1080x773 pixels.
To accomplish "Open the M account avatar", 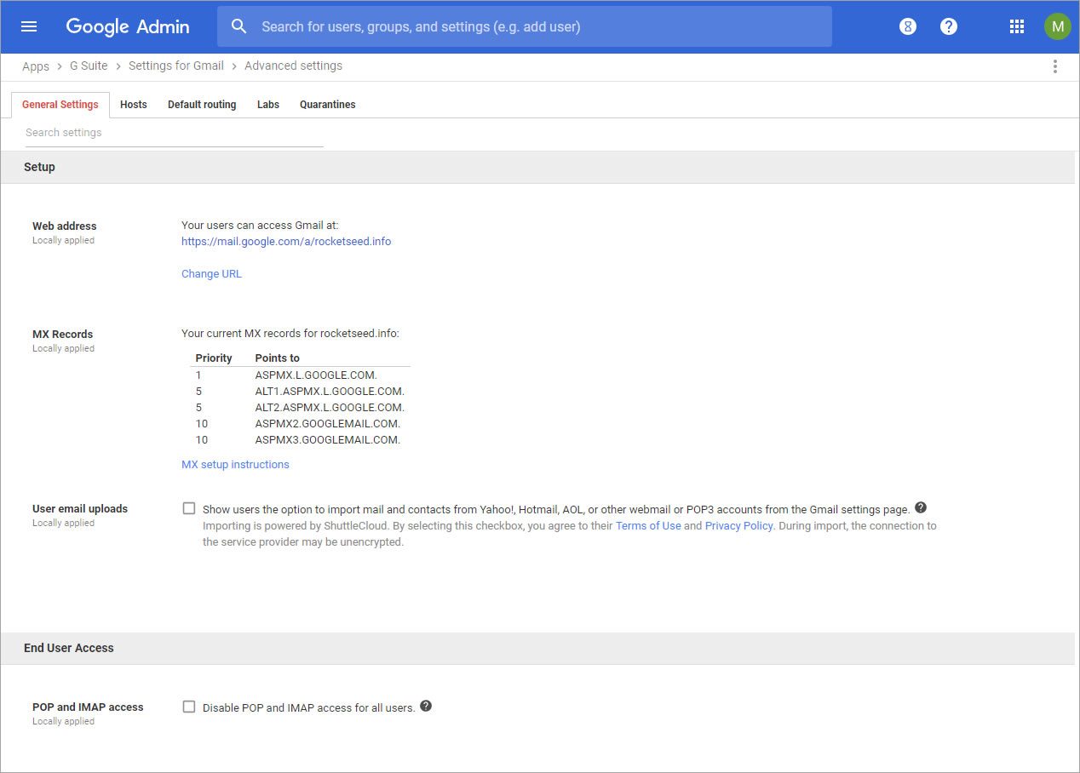I will 1057,26.
